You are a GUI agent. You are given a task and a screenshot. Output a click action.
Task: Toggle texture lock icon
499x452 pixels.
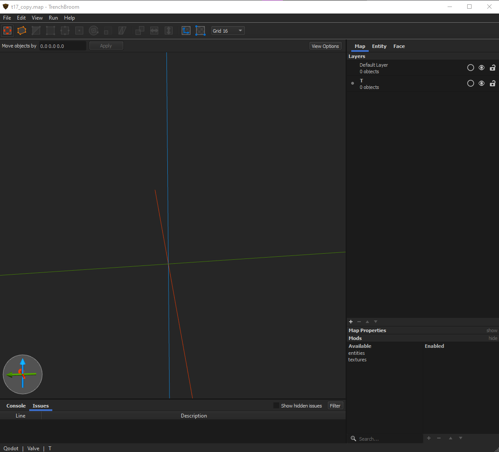pos(186,31)
